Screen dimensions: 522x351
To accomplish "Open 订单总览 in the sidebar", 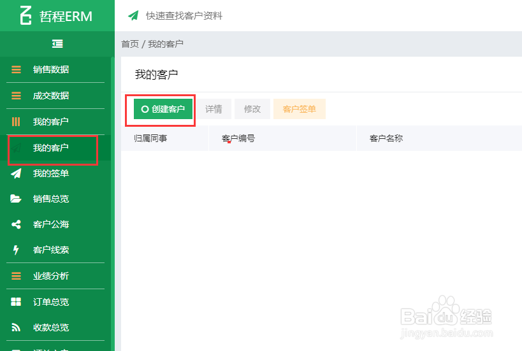I will click(55, 302).
